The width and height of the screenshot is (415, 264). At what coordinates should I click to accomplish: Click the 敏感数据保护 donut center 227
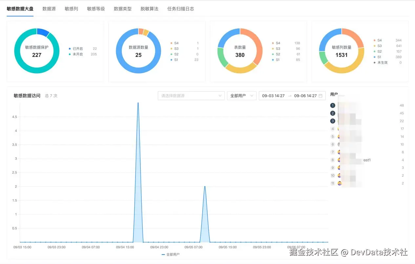tap(37, 55)
